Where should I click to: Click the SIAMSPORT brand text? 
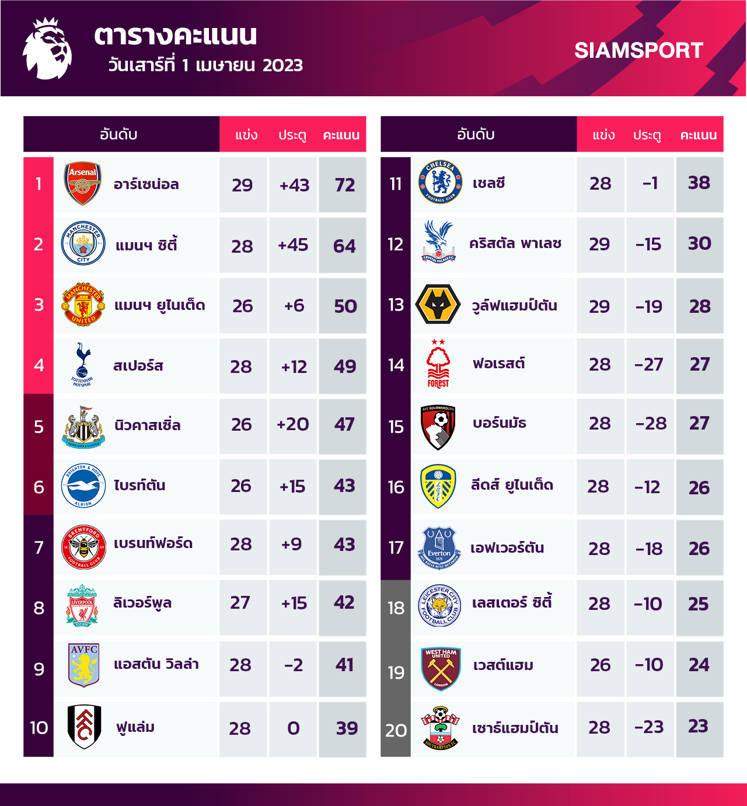pos(638,51)
